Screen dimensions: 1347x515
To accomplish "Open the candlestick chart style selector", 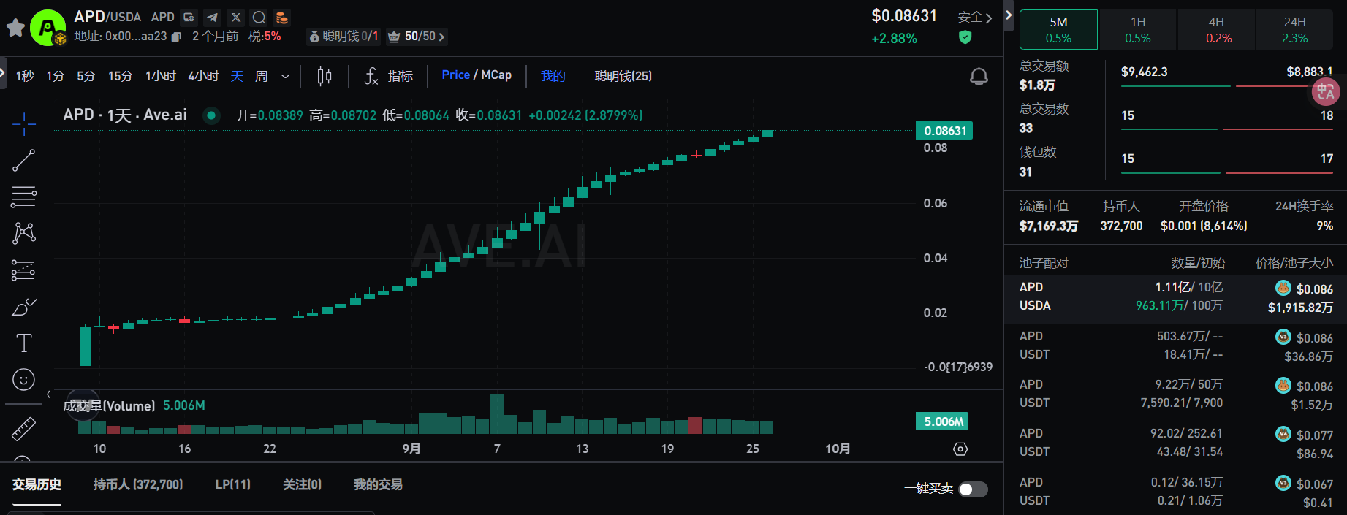I will click(325, 76).
